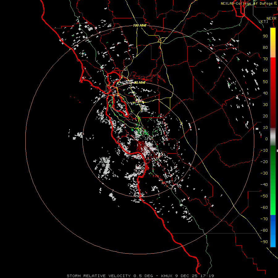
Task: Click the [KT] units label above color bar
Action: [x=264, y=21]
